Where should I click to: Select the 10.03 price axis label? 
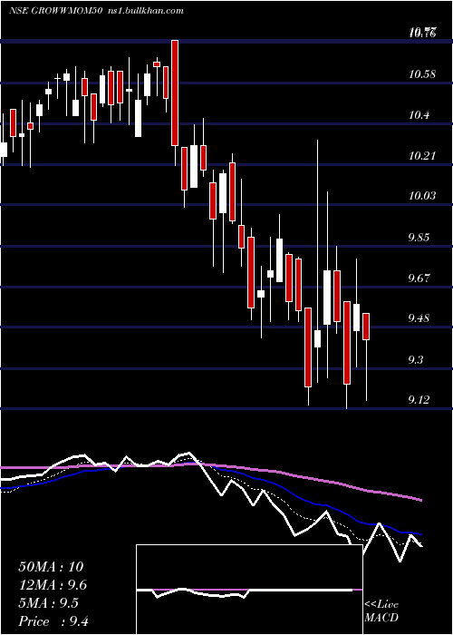[422, 196]
